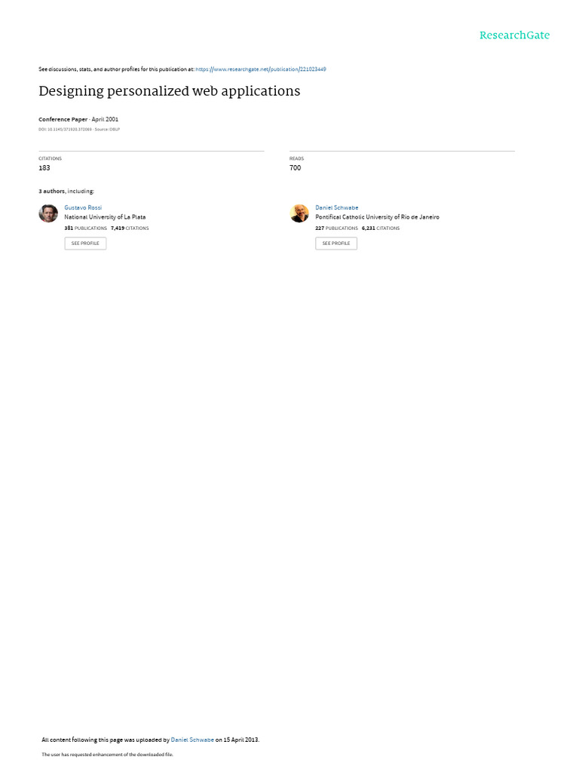Click 'Pontifical Catholic University of Rio de Janeiro'
This screenshot has width=579, height=772.
coord(377,217)
